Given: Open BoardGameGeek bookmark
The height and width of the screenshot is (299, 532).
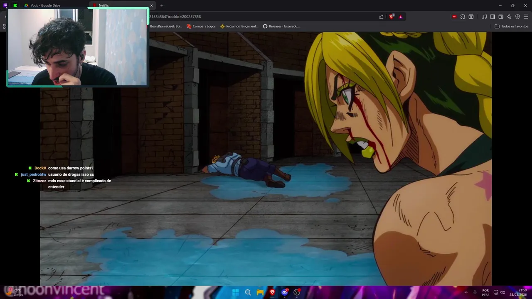Looking at the screenshot, I should (166, 26).
